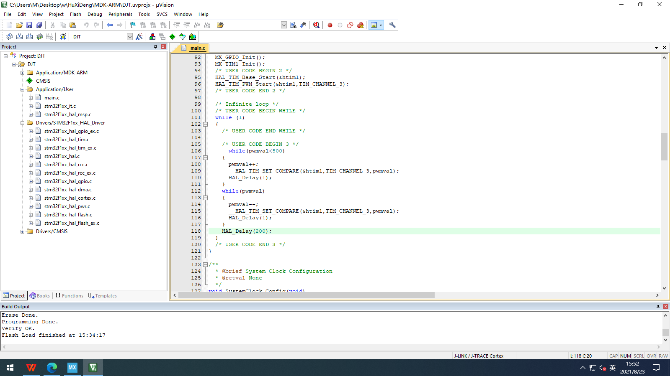Open the find text combo box dropdown
Screen dimensions: 670x376
[x=284, y=25]
